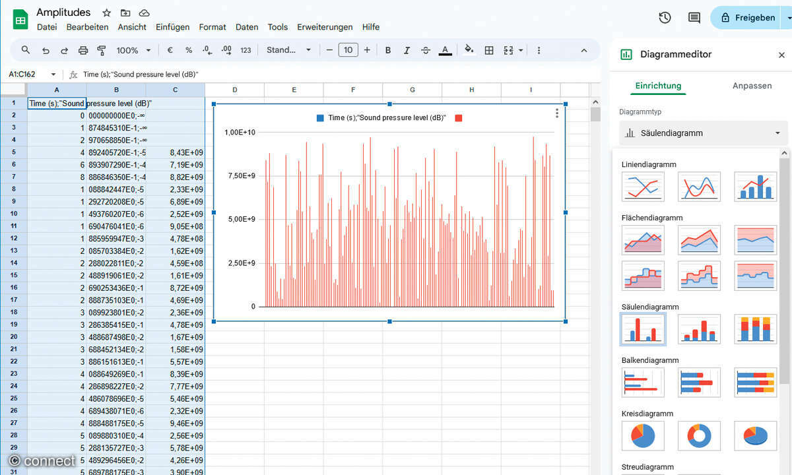Open the Einfügen menu

[173, 27]
